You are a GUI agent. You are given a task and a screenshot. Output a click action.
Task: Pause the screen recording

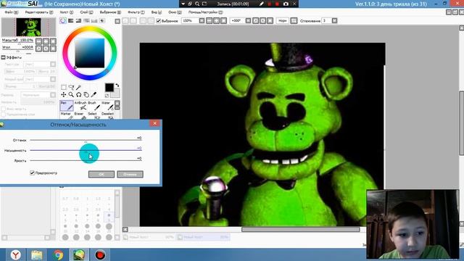click(x=269, y=4)
